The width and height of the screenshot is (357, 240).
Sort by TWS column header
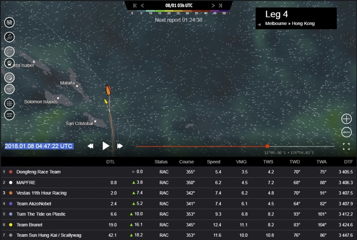(268, 162)
